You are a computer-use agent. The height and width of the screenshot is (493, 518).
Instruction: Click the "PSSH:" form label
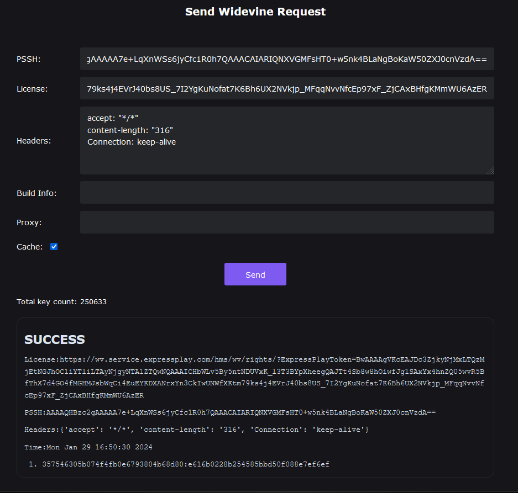pos(29,59)
